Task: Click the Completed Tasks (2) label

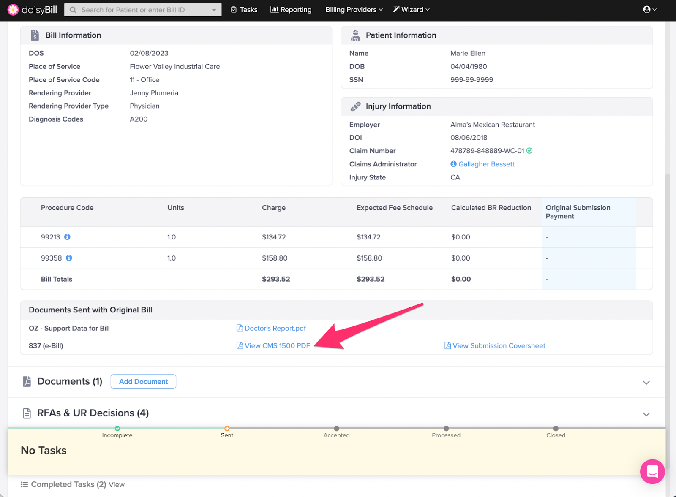Action: tap(68, 484)
